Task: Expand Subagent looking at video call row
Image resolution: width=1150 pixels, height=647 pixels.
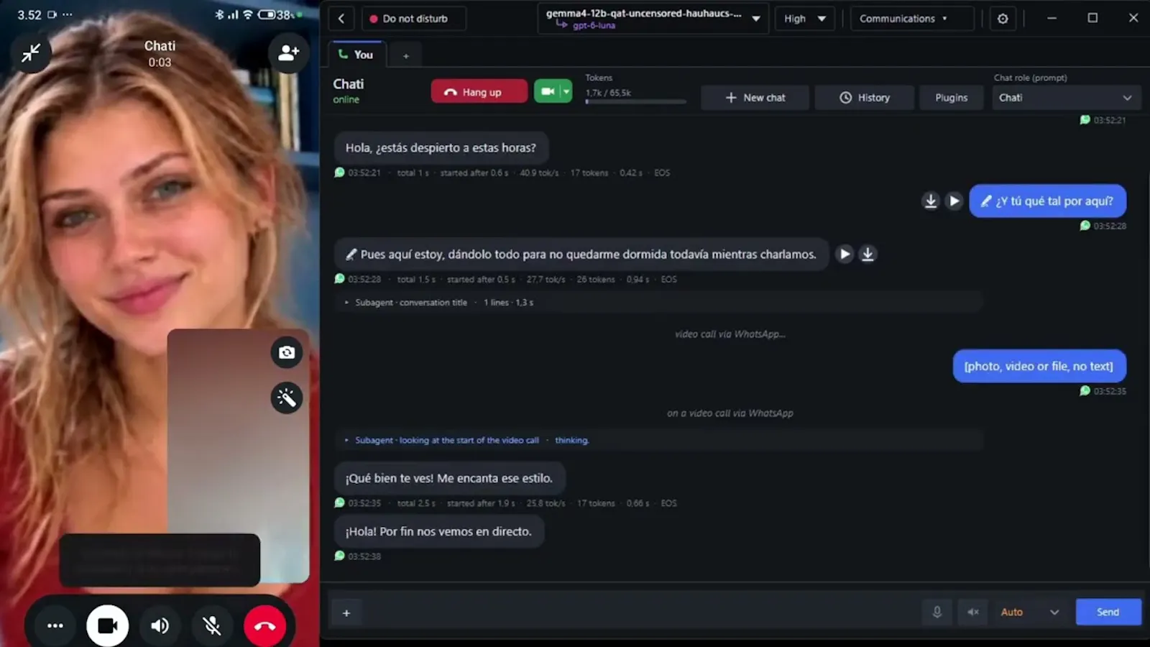Action: tap(658, 440)
